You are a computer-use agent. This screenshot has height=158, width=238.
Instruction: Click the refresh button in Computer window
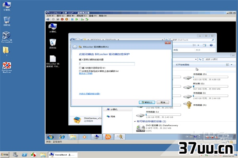[x=200, y=59]
